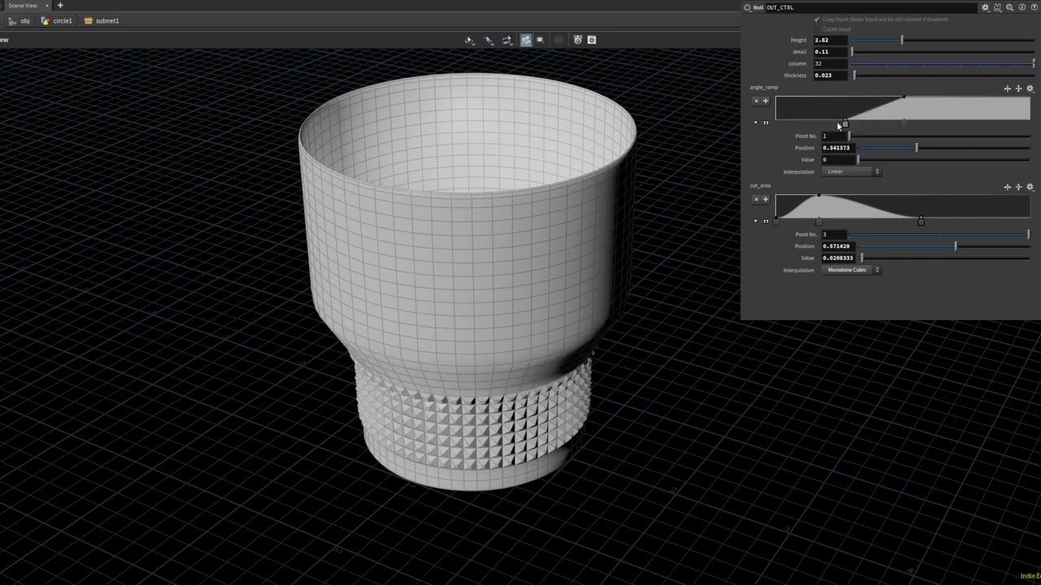Click angle_ramp Position field 0.341373
This screenshot has height=585, width=1041.
[837, 148]
